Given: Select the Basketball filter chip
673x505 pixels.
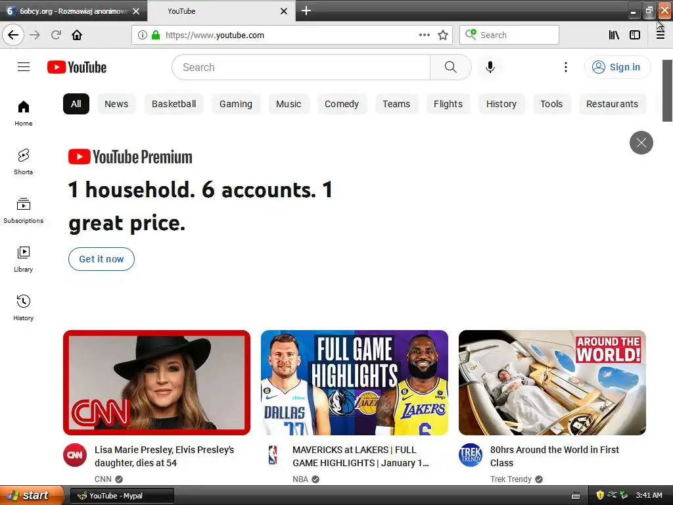Looking at the screenshot, I should 174,104.
